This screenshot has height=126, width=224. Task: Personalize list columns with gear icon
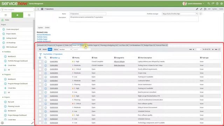click(x=40, y=58)
